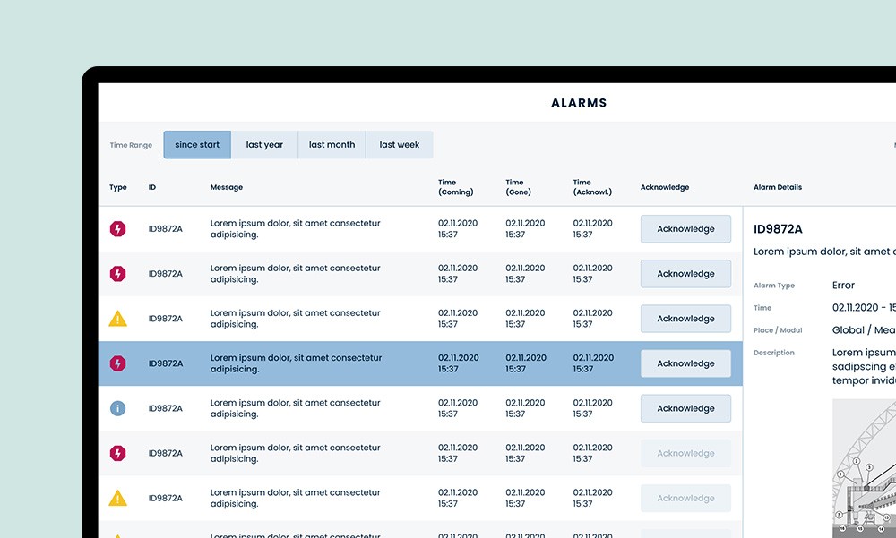Screen dimensions: 896x538
Task: Show alarms from 'last week'
Action: tap(399, 145)
